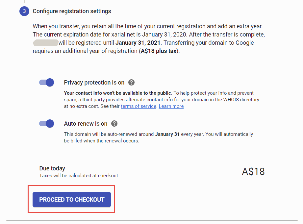
Task: Click the PROCEED TO CHECKOUT button
Action: coord(72,199)
